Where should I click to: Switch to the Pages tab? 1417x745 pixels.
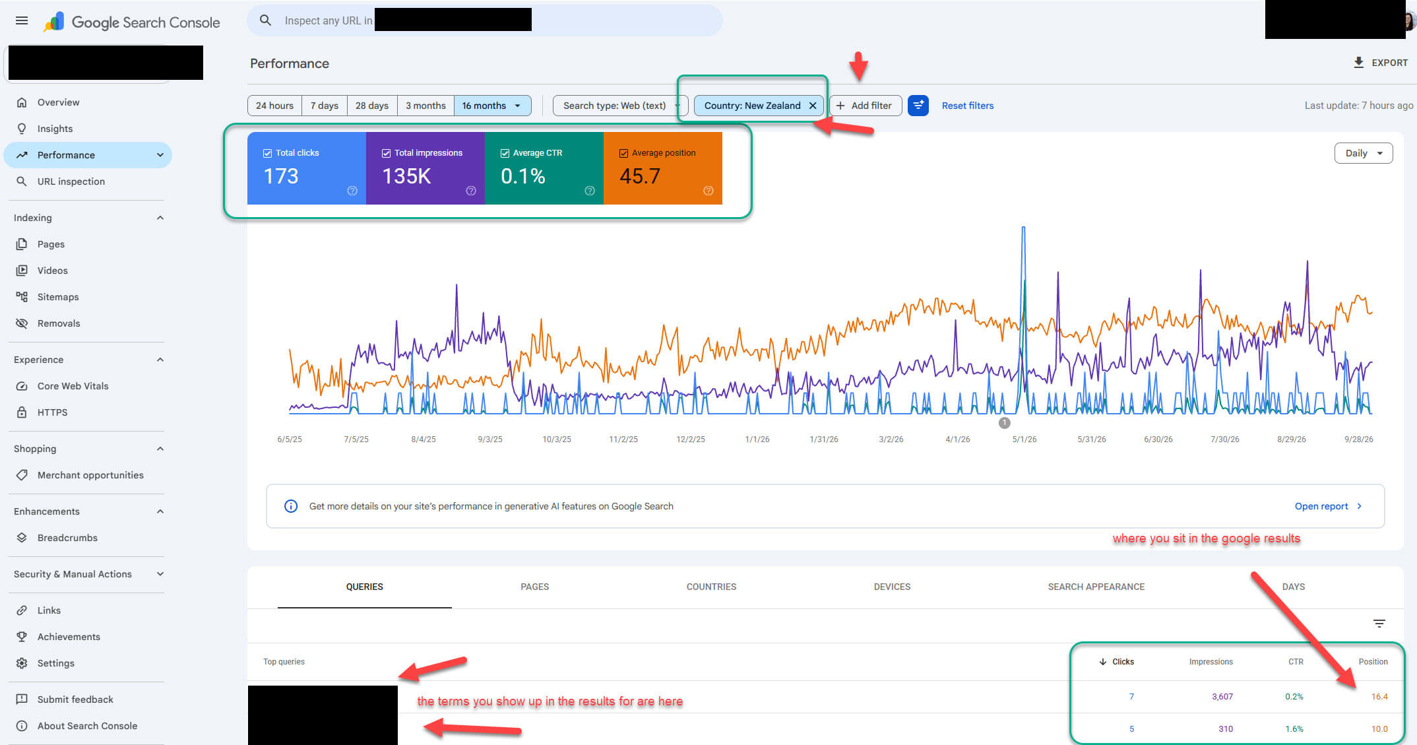point(534,587)
